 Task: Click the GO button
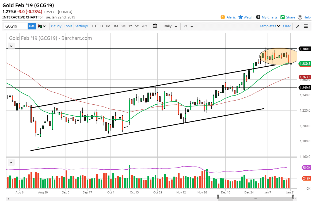click(32, 26)
